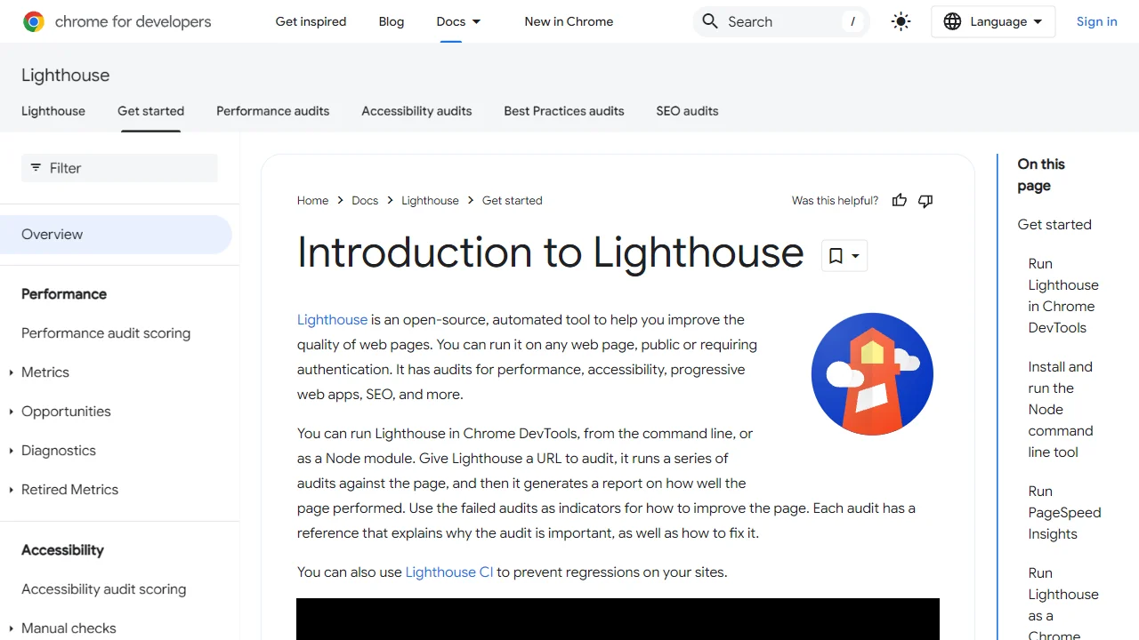
Task: Click the black video area
Action: tap(618, 620)
